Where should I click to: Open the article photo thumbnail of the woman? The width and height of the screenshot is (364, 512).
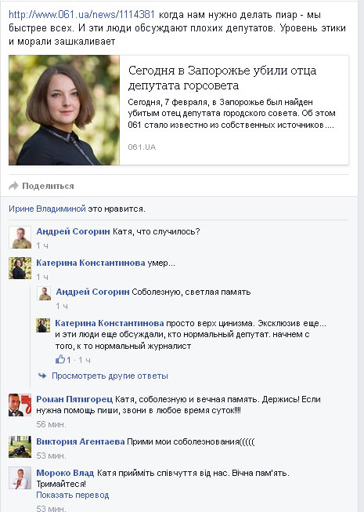coord(64,110)
